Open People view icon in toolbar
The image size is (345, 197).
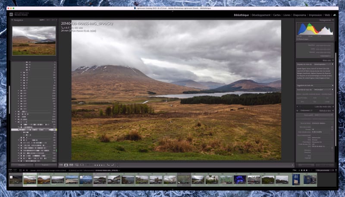click(82, 165)
